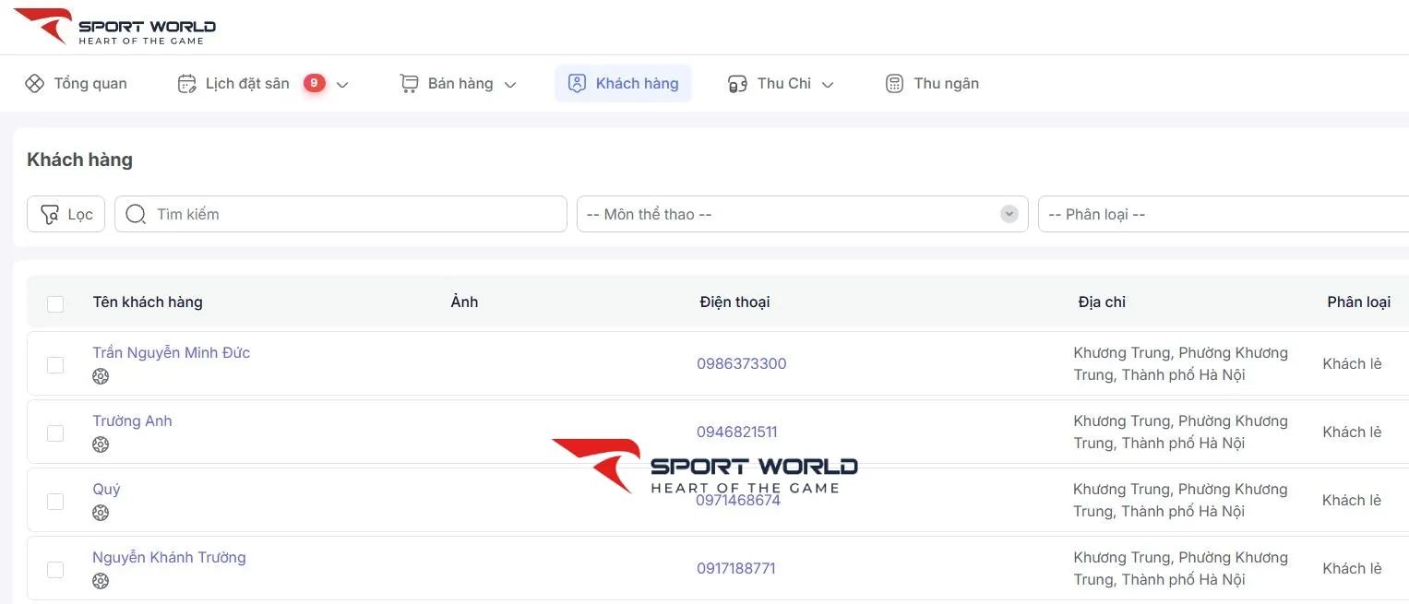The image size is (1409, 604).
Task: Select the checkbox for Nguyễn Khánh Trường
Action: coord(55,569)
